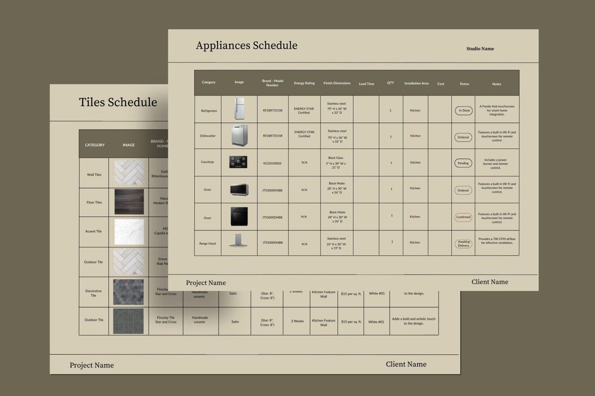Toggle the Confirmed status on the Oven row
595x396 pixels.
pos(463,217)
